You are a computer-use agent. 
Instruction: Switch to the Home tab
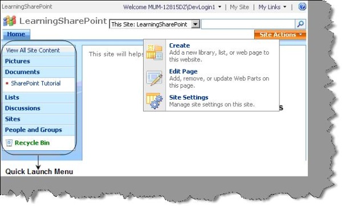[16, 34]
